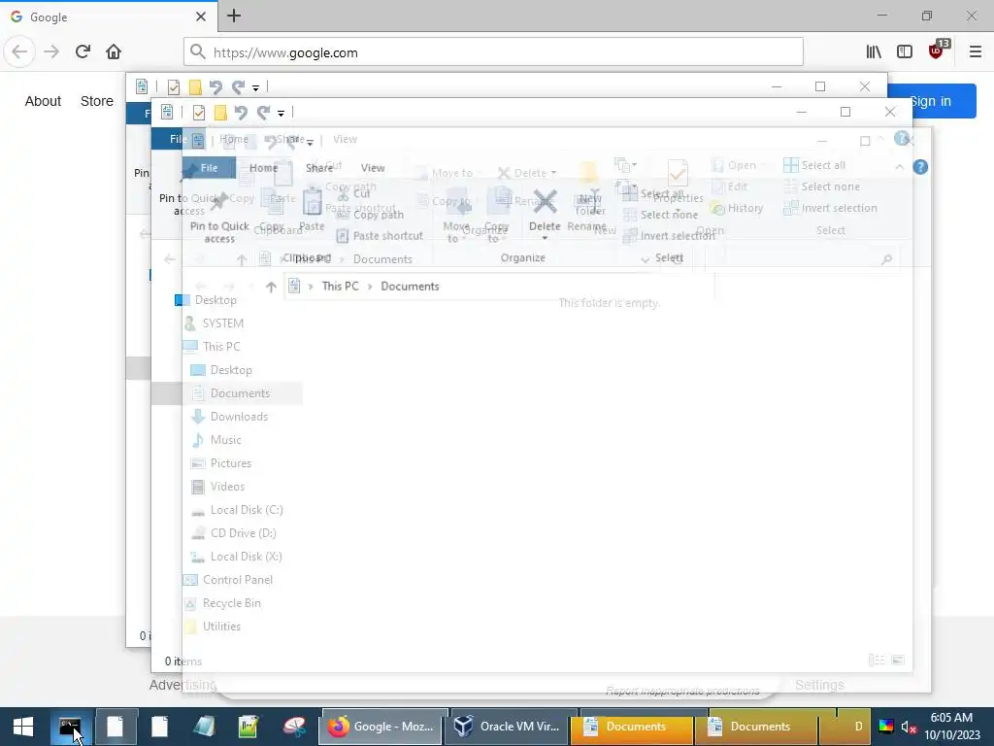Image resolution: width=994 pixels, height=746 pixels.
Task: Select CD Drive (D:) in tree
Action: tap(233, 533)
